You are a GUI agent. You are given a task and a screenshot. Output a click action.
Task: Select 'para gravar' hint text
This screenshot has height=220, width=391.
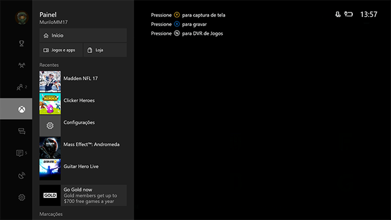(x=194, y=24)
